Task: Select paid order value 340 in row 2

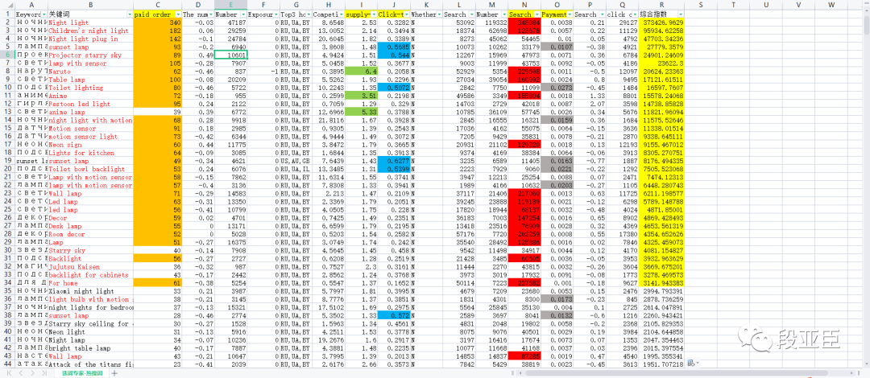Action: coord(158,23)
